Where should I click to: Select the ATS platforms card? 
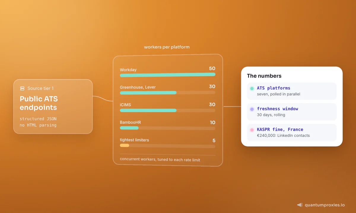click(x=292, y=91)
